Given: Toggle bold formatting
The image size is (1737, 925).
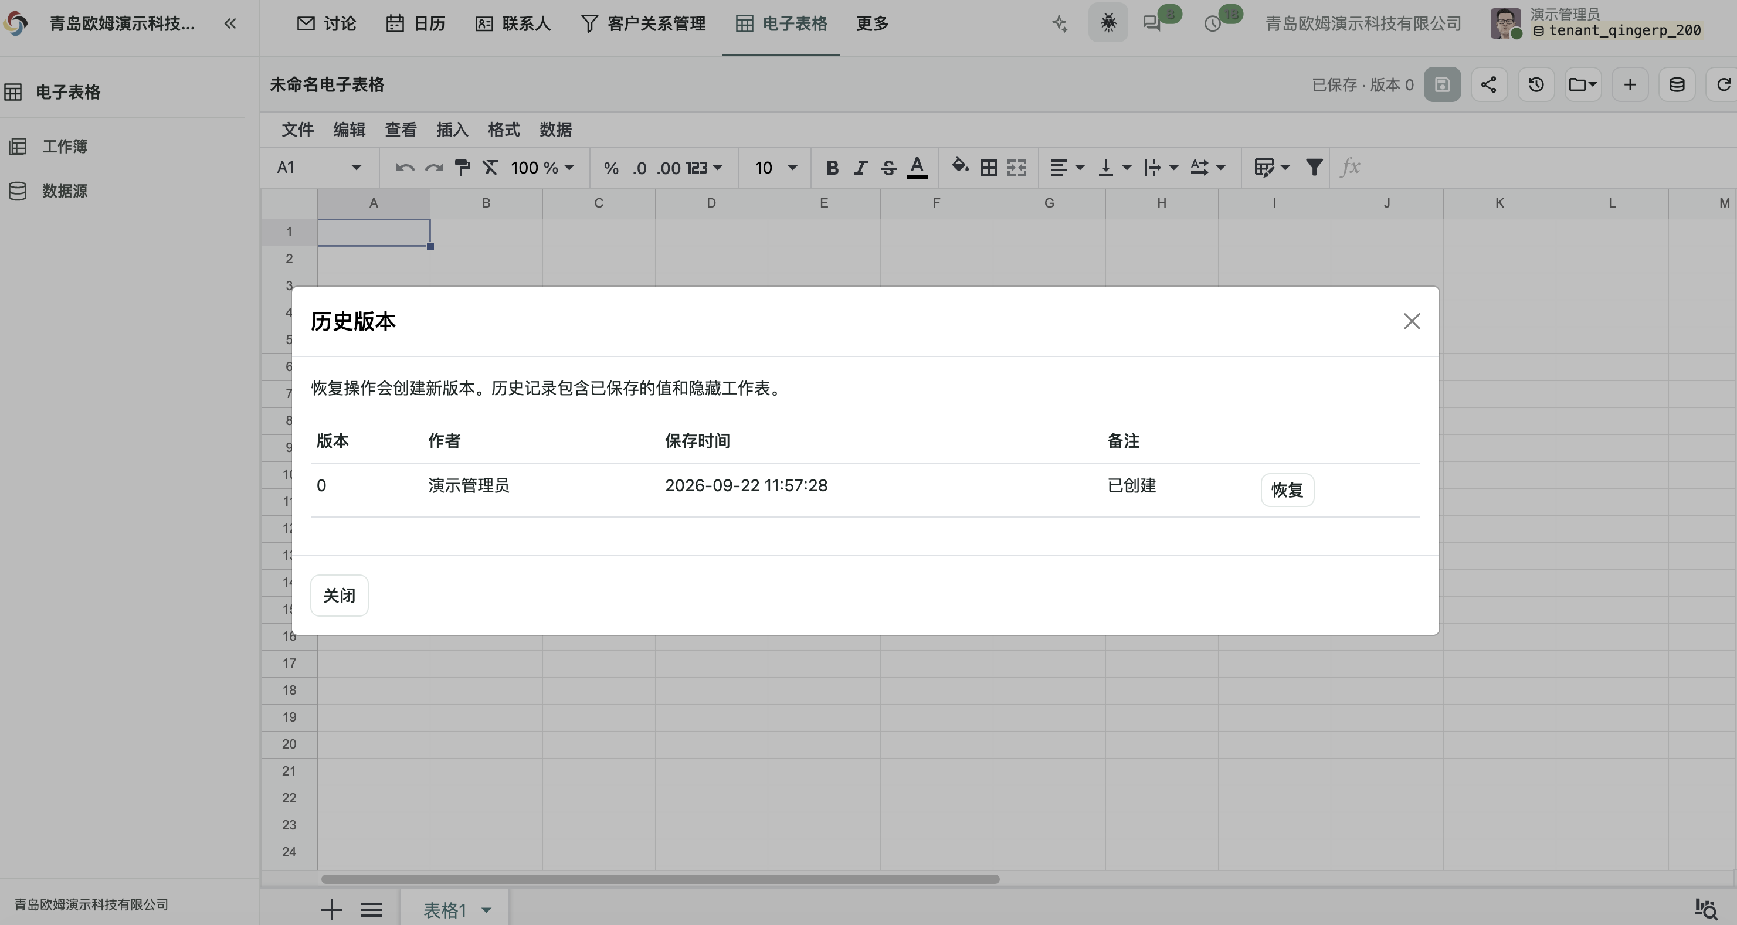Looking at the screenshot, I should click(832, 167).
